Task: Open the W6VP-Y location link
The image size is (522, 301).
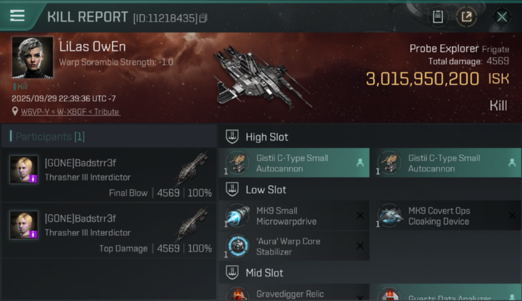Action: (x=70, y=112)
